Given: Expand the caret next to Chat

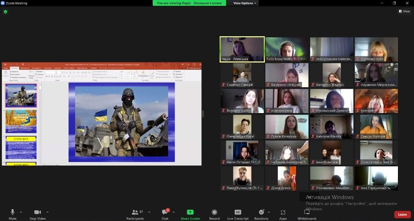Looking at the screenshot, I should tap(173, 212).
